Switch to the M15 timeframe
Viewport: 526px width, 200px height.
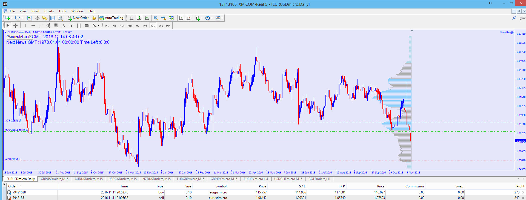click(x=122, y=25)
